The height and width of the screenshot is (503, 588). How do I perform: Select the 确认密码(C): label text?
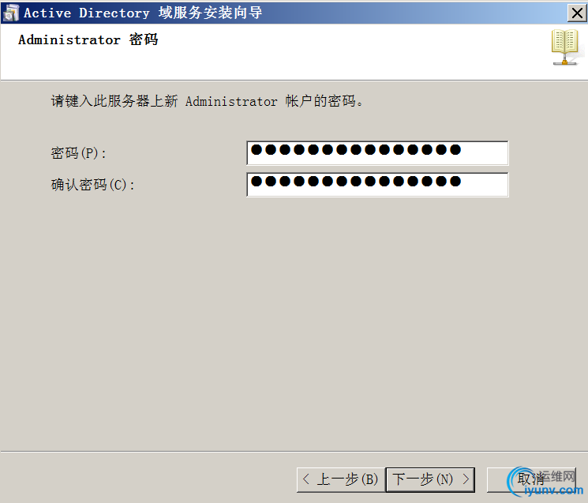(x=92, y=185)
